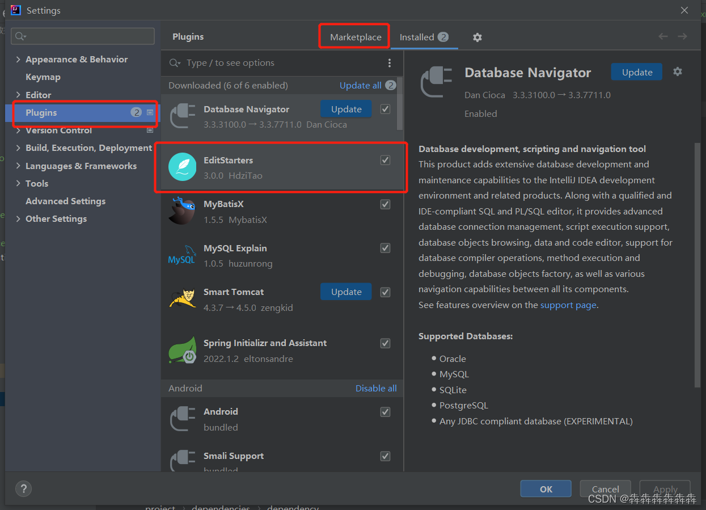Click the back navigation arrow

pyautogui.click(x=663, y=36)
